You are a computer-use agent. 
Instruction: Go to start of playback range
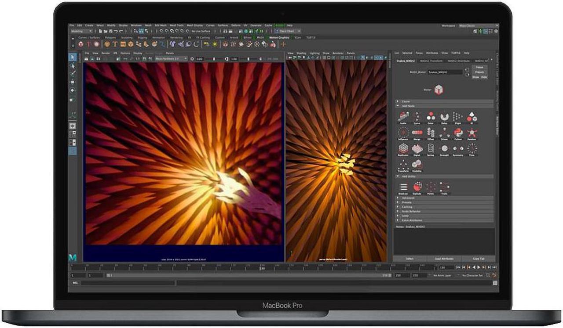pos(459,267)
